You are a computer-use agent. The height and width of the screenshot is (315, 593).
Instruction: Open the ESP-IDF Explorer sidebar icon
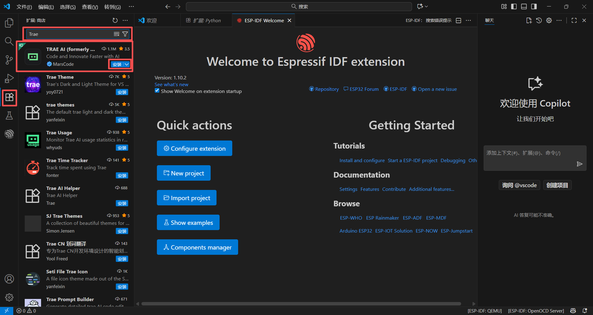(9, 134)
